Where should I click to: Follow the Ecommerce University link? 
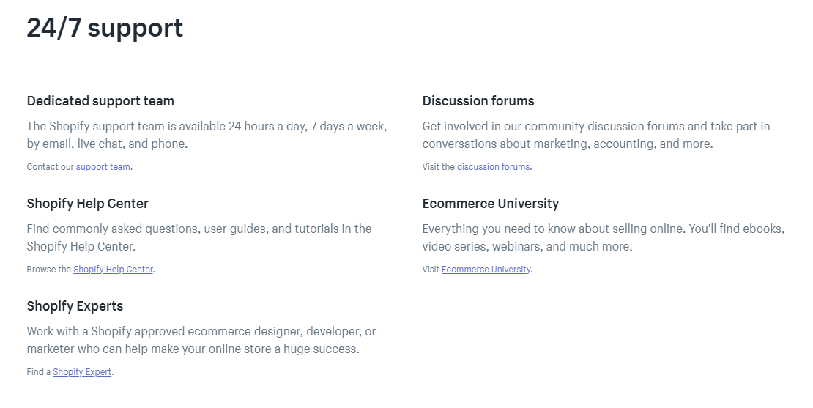(x=486, y=270)
